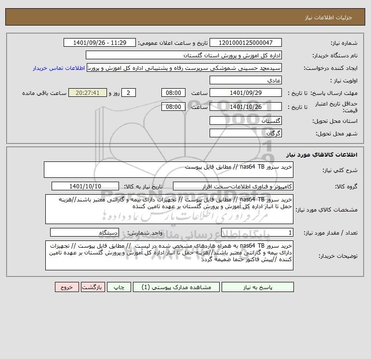Click the مهلت ارسال پاسخ label
This screenshot has height=359, width=371.
334,93
